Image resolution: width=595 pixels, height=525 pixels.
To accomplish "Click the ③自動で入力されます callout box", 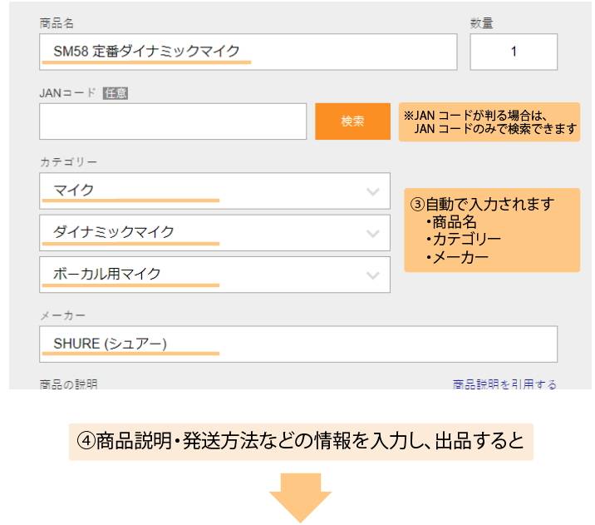I will pos(492,230).
